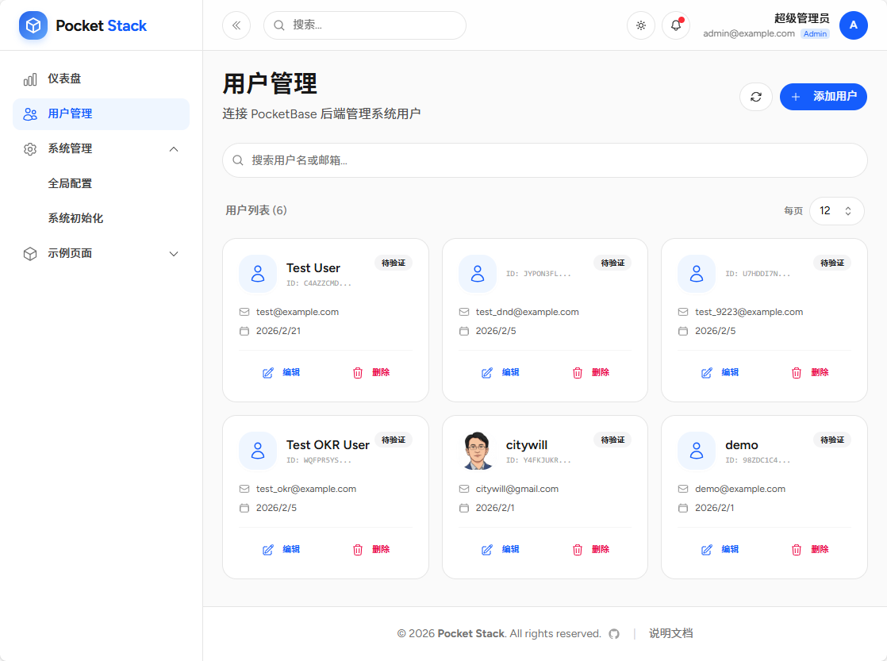Open the 说明文档 link in the footer
Viewport: 887px width, 661px height.
pos(670,633)
